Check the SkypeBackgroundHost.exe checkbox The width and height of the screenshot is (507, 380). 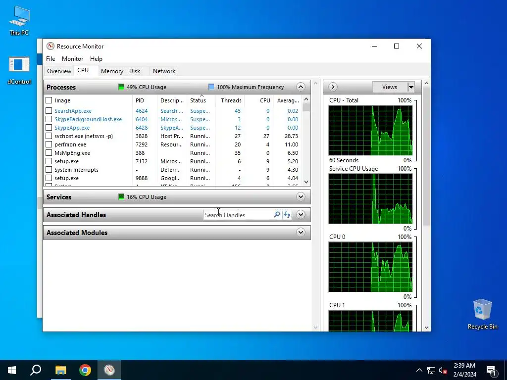pyautogui.click(x=49, y=119)
